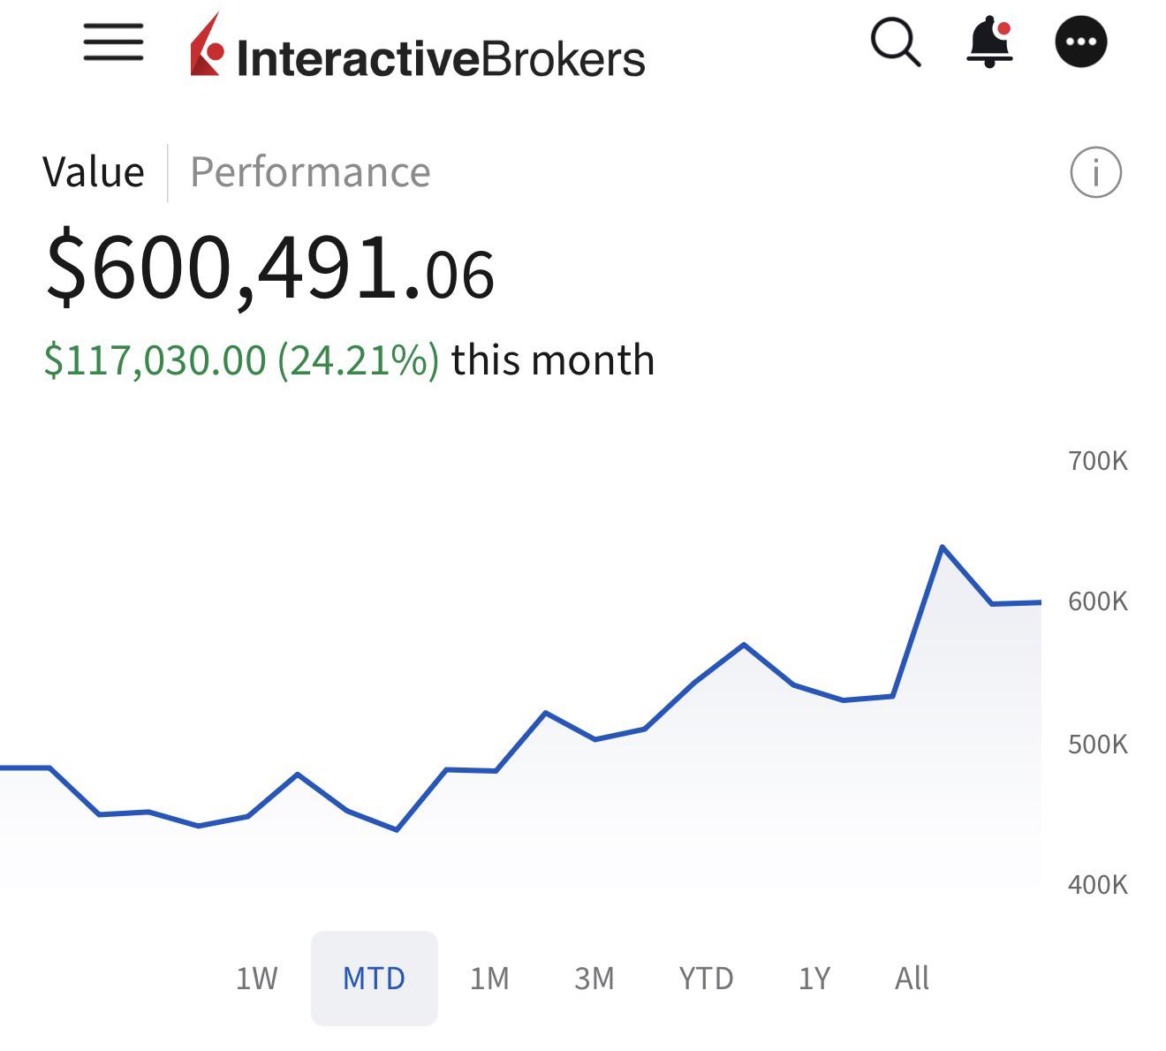This screenshot has width=1166, height=1051.
Task: Switch to the Value view
Action: tap(94, 172)
